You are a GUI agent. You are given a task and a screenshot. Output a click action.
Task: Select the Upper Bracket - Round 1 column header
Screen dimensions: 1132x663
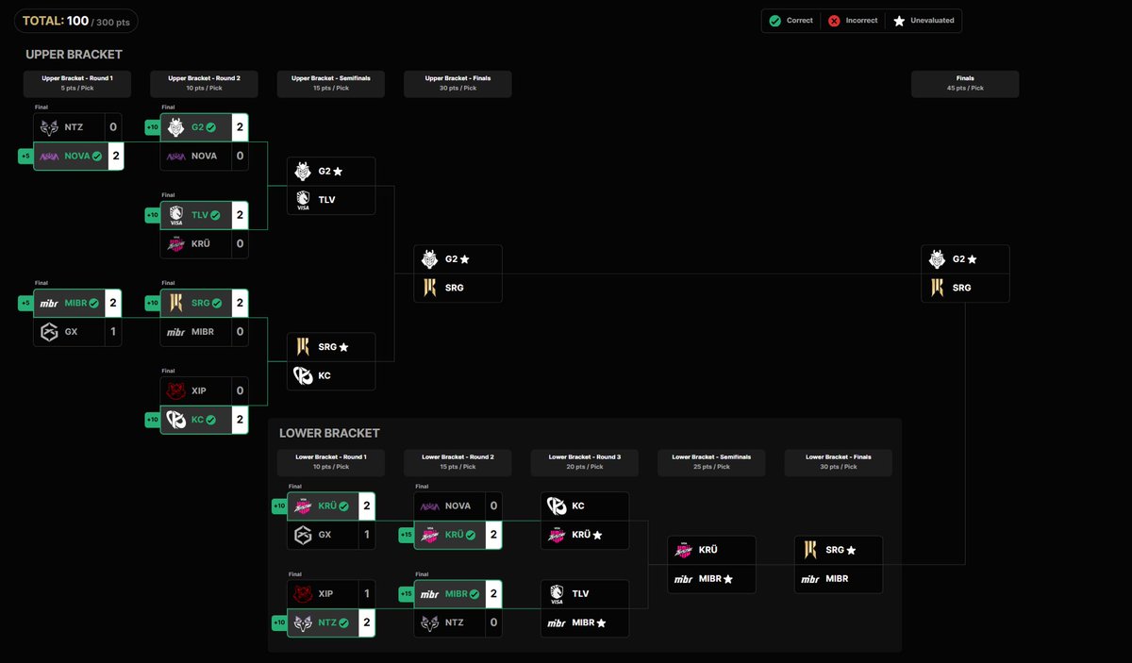[77, 84]
